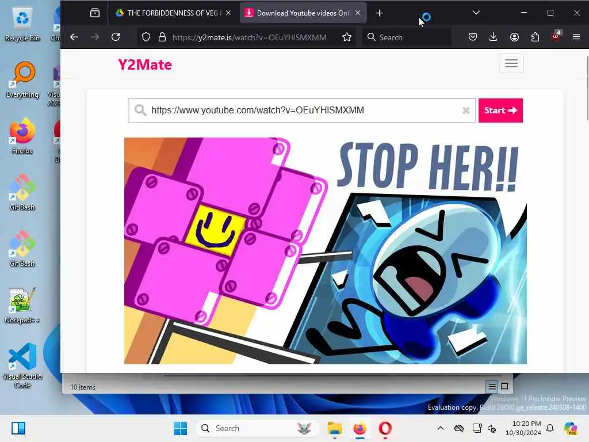Switch to THE FORBIDDENNESS OF VEG tab

[173, 13]
